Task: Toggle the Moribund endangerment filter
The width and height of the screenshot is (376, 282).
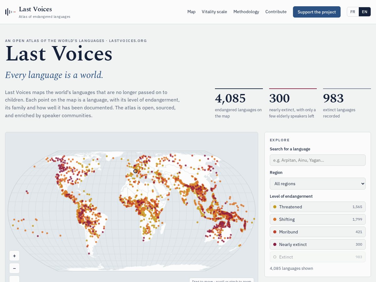Action: (318, 232)
